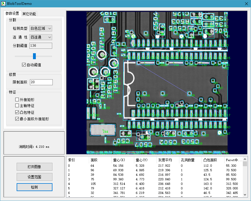
Task: Open the 检测类型 dropdown
Action: click(41, 28)
